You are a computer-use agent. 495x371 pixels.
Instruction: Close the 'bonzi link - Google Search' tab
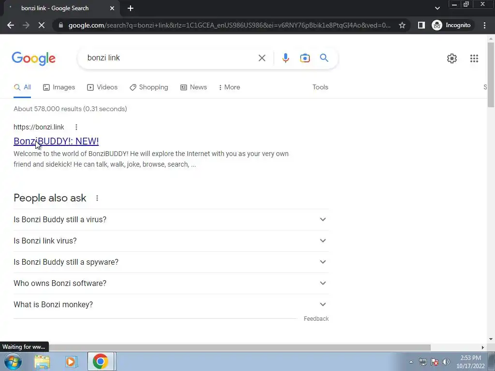pos(112,8)
